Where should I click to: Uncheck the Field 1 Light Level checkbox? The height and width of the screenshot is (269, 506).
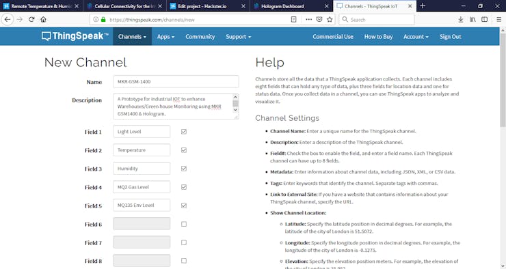[x=184, y=132]
